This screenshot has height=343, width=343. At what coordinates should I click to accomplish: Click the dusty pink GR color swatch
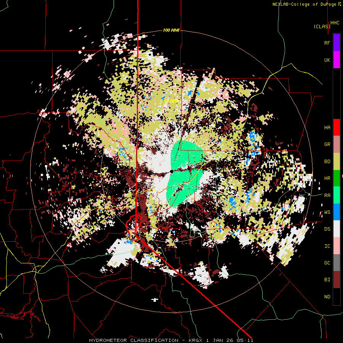coord(337,144)
